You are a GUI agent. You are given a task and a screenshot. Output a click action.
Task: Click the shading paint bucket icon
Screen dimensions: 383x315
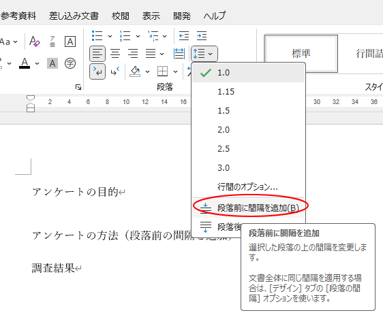tap(135, 71)
